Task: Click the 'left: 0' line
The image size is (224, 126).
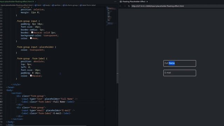Action: [x=26, y=67]
